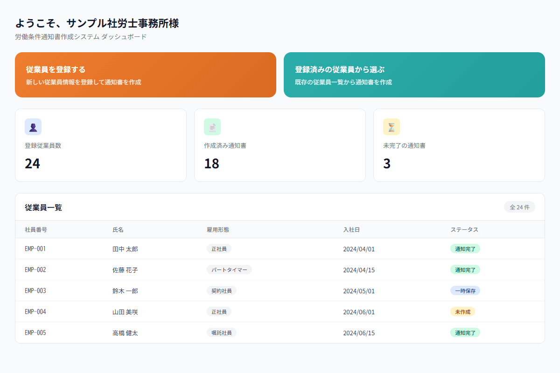Select employee number EMP-001

(35, 249)
